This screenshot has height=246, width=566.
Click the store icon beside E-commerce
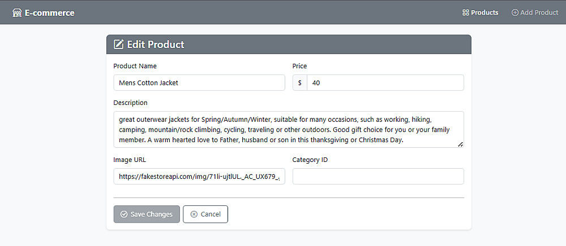pos(17,12)
